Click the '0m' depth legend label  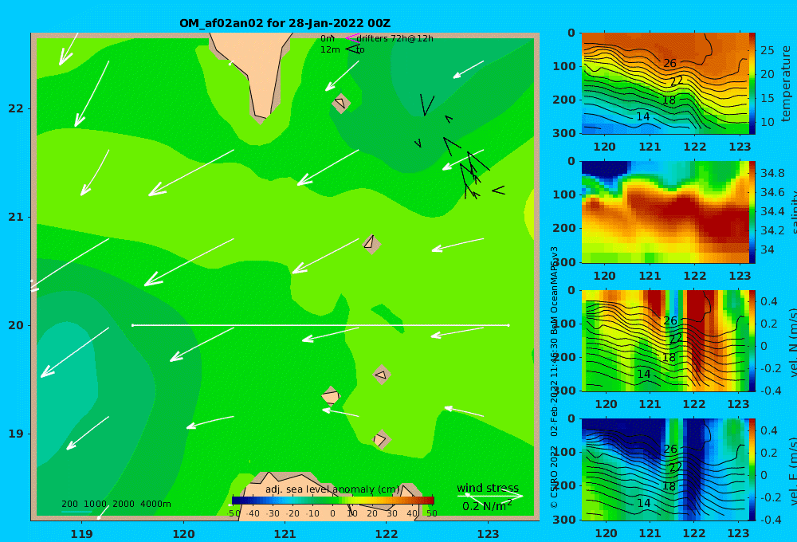pyautogui.click(x=328, y=38)
